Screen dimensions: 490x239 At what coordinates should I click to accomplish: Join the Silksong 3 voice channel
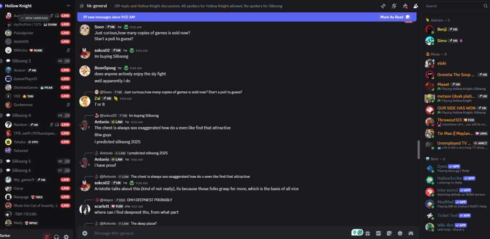[x=22, y=61]
